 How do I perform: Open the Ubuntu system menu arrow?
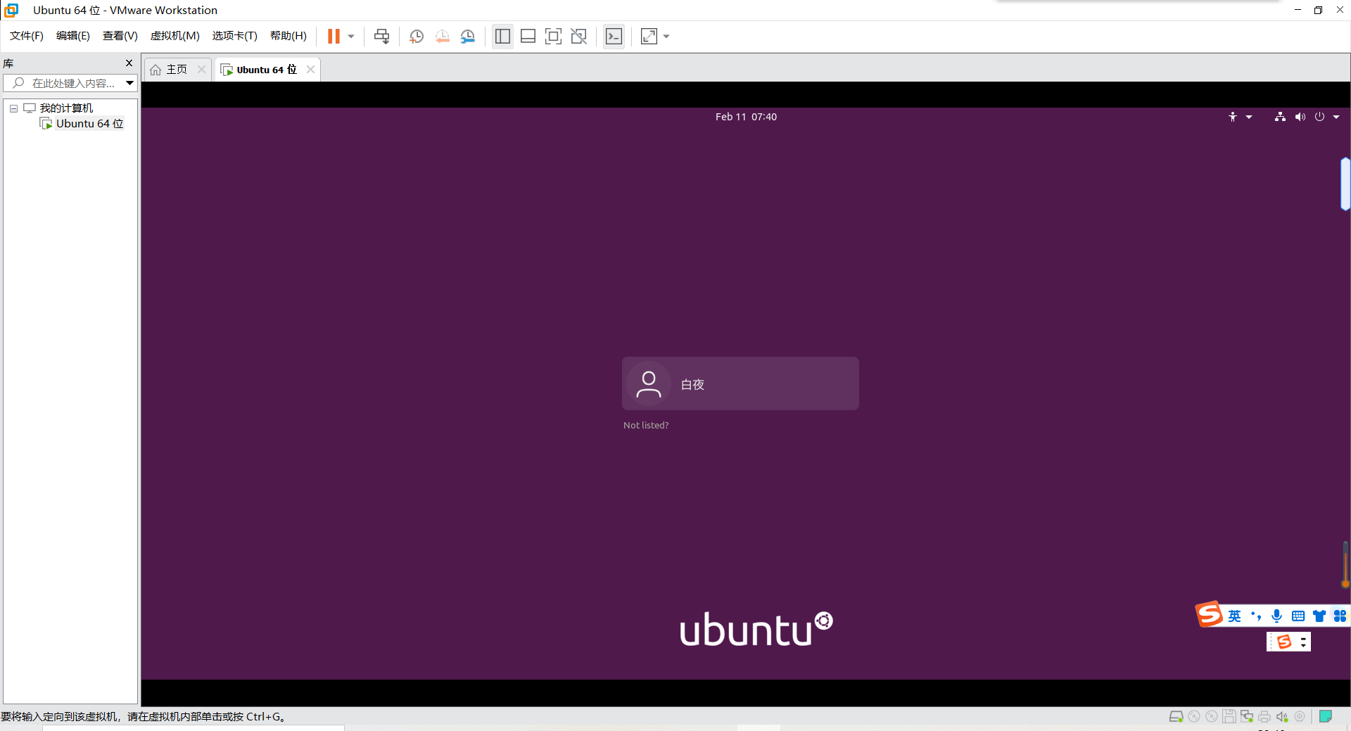point(1336,117)
